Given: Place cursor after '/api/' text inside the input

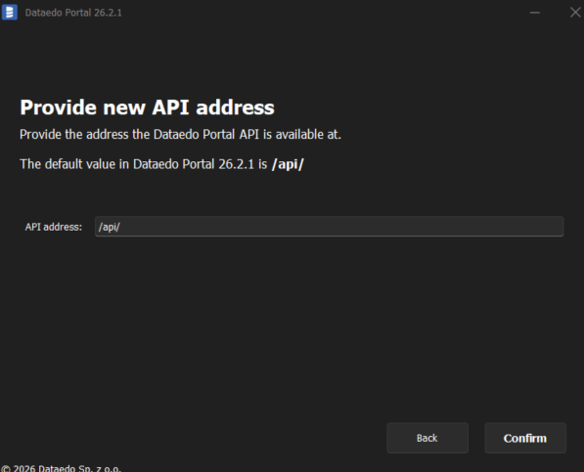Looking at the screenshot, I should coord(120,227).
